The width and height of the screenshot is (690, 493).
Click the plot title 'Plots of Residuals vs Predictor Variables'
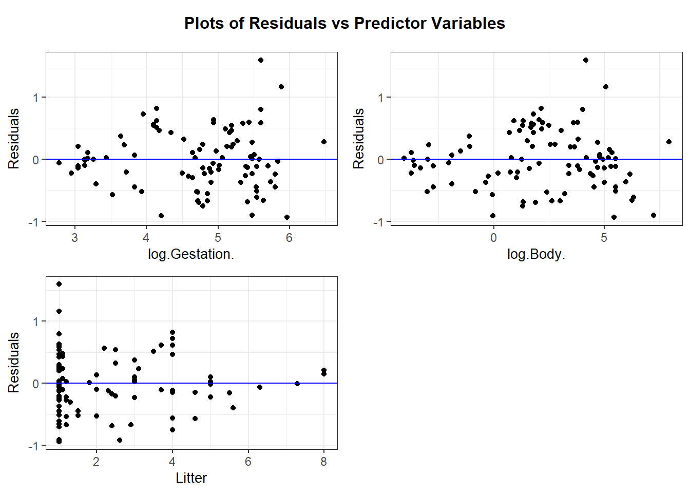344,24
